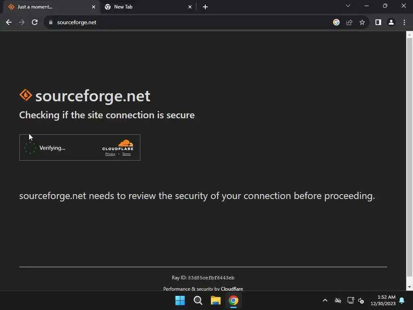Open the Cloudflare Terms link
This screenshot has height=310, width=413.
126,154
